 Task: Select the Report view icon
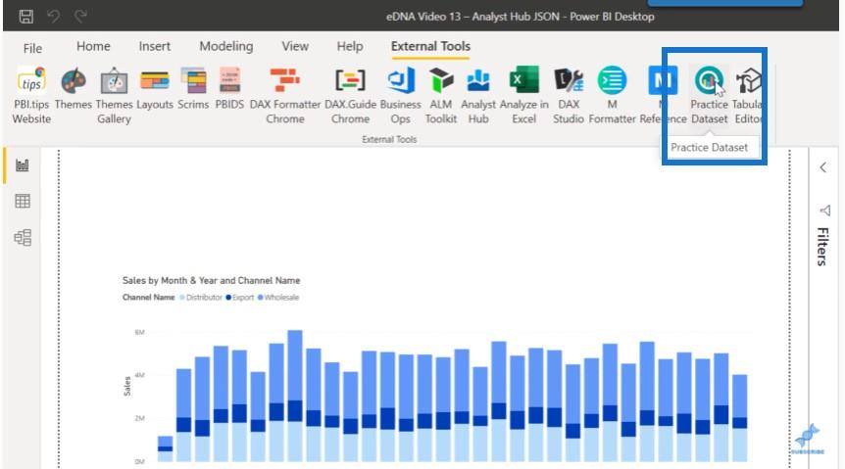click(22, 165)
